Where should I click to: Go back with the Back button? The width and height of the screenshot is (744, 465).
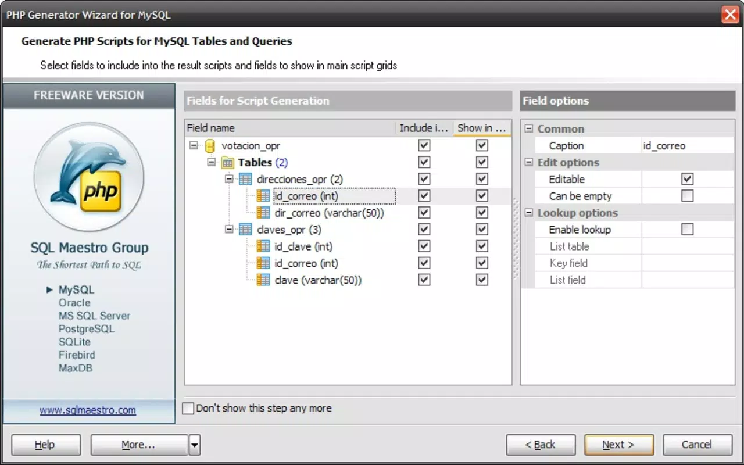point(541,445)
